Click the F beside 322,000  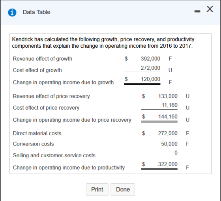click(187, 167)
